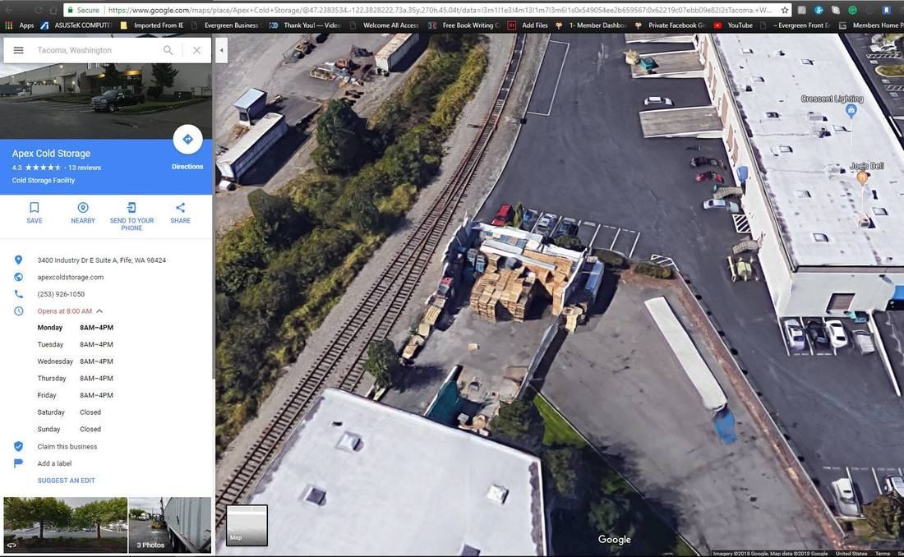Open the Imported From IE bookmarks folder

click(156, 25)
